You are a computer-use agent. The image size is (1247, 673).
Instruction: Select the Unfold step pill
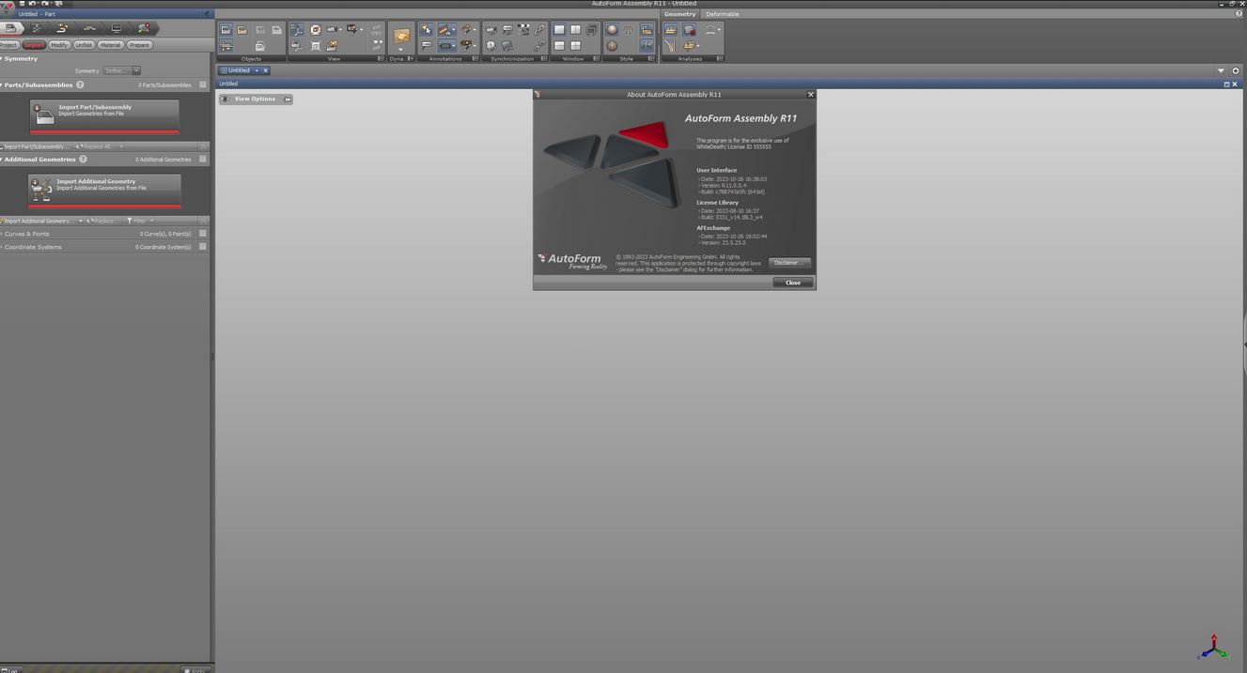click(84, 45)
